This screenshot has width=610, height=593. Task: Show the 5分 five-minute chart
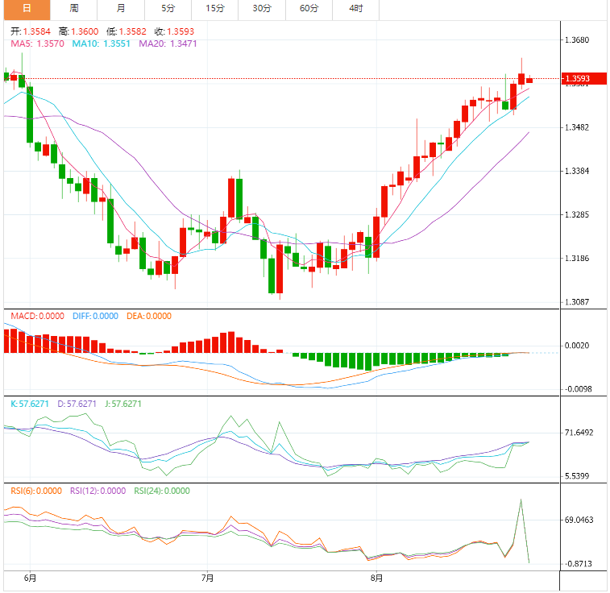coord(168,9)
